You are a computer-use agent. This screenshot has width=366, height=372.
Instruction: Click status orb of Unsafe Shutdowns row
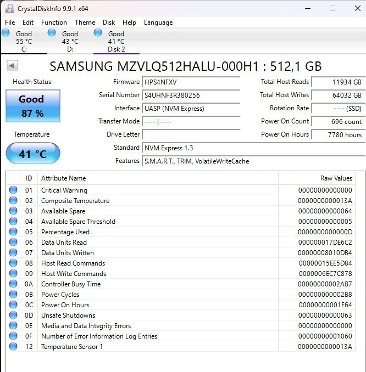pos(13,315)
